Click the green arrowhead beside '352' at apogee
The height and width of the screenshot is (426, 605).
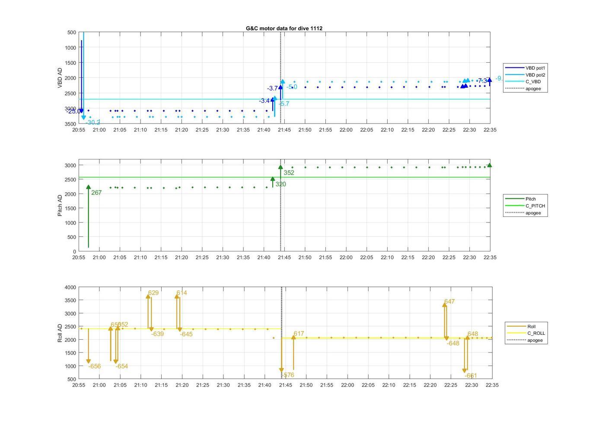(280, 167)
